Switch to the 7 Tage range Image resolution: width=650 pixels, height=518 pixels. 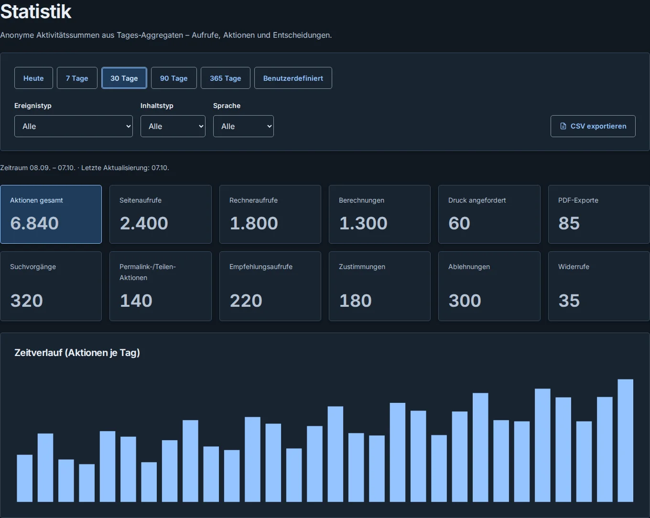(x=77, y=78)
